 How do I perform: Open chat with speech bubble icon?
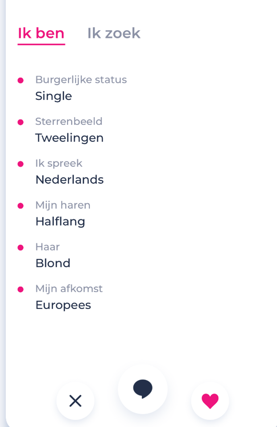143,389
